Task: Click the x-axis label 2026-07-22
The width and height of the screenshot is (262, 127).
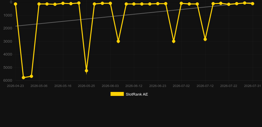Action: (229, 86)
